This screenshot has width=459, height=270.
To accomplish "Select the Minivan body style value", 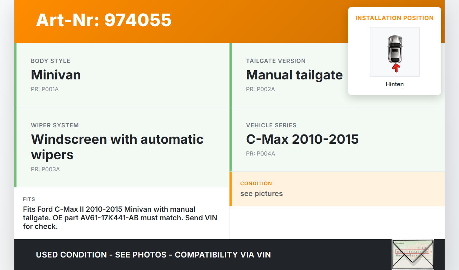I will coord(56,75).
